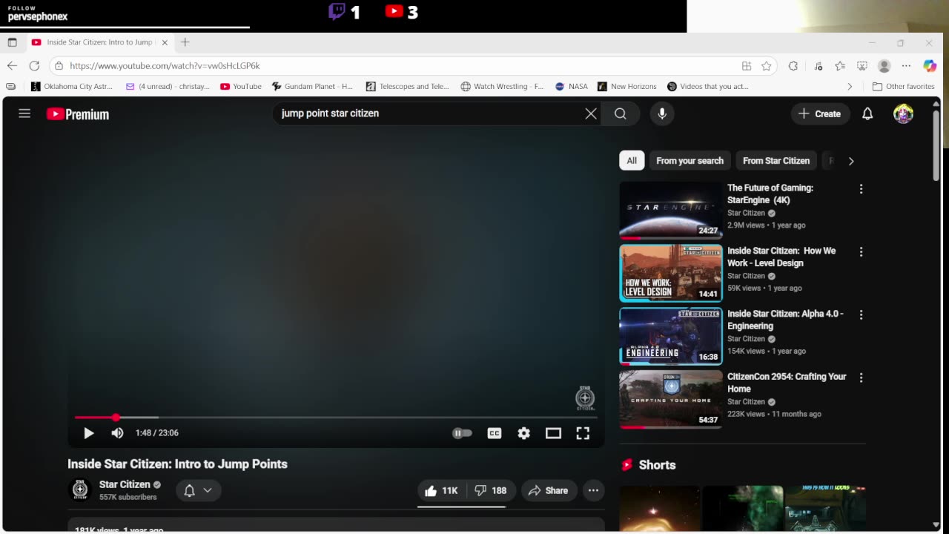Open more actions under the video
Image resolution: width=949 pixels, height=534 pixels.
coord(593,490)
